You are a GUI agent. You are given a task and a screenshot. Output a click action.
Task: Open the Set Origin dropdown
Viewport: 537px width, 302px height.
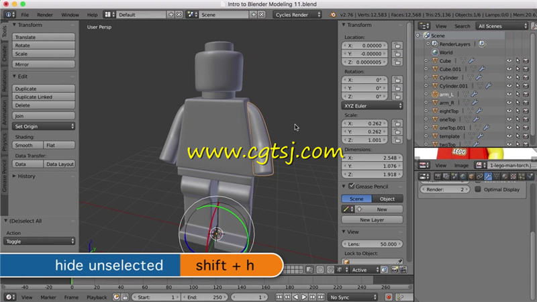[x=44, y=126]
